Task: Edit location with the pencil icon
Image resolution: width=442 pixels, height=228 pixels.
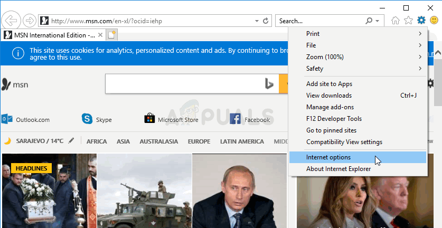Action: point(71,140)
